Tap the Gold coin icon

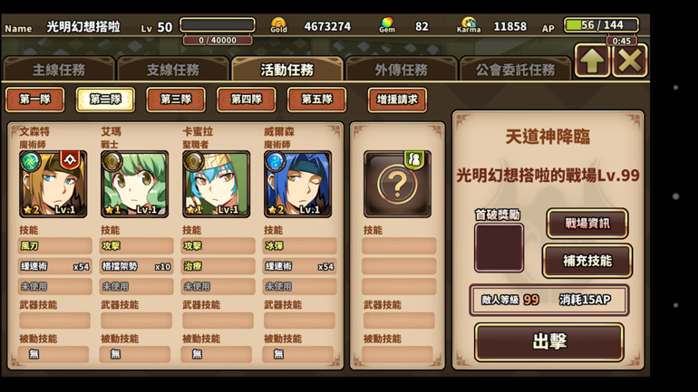278,25
